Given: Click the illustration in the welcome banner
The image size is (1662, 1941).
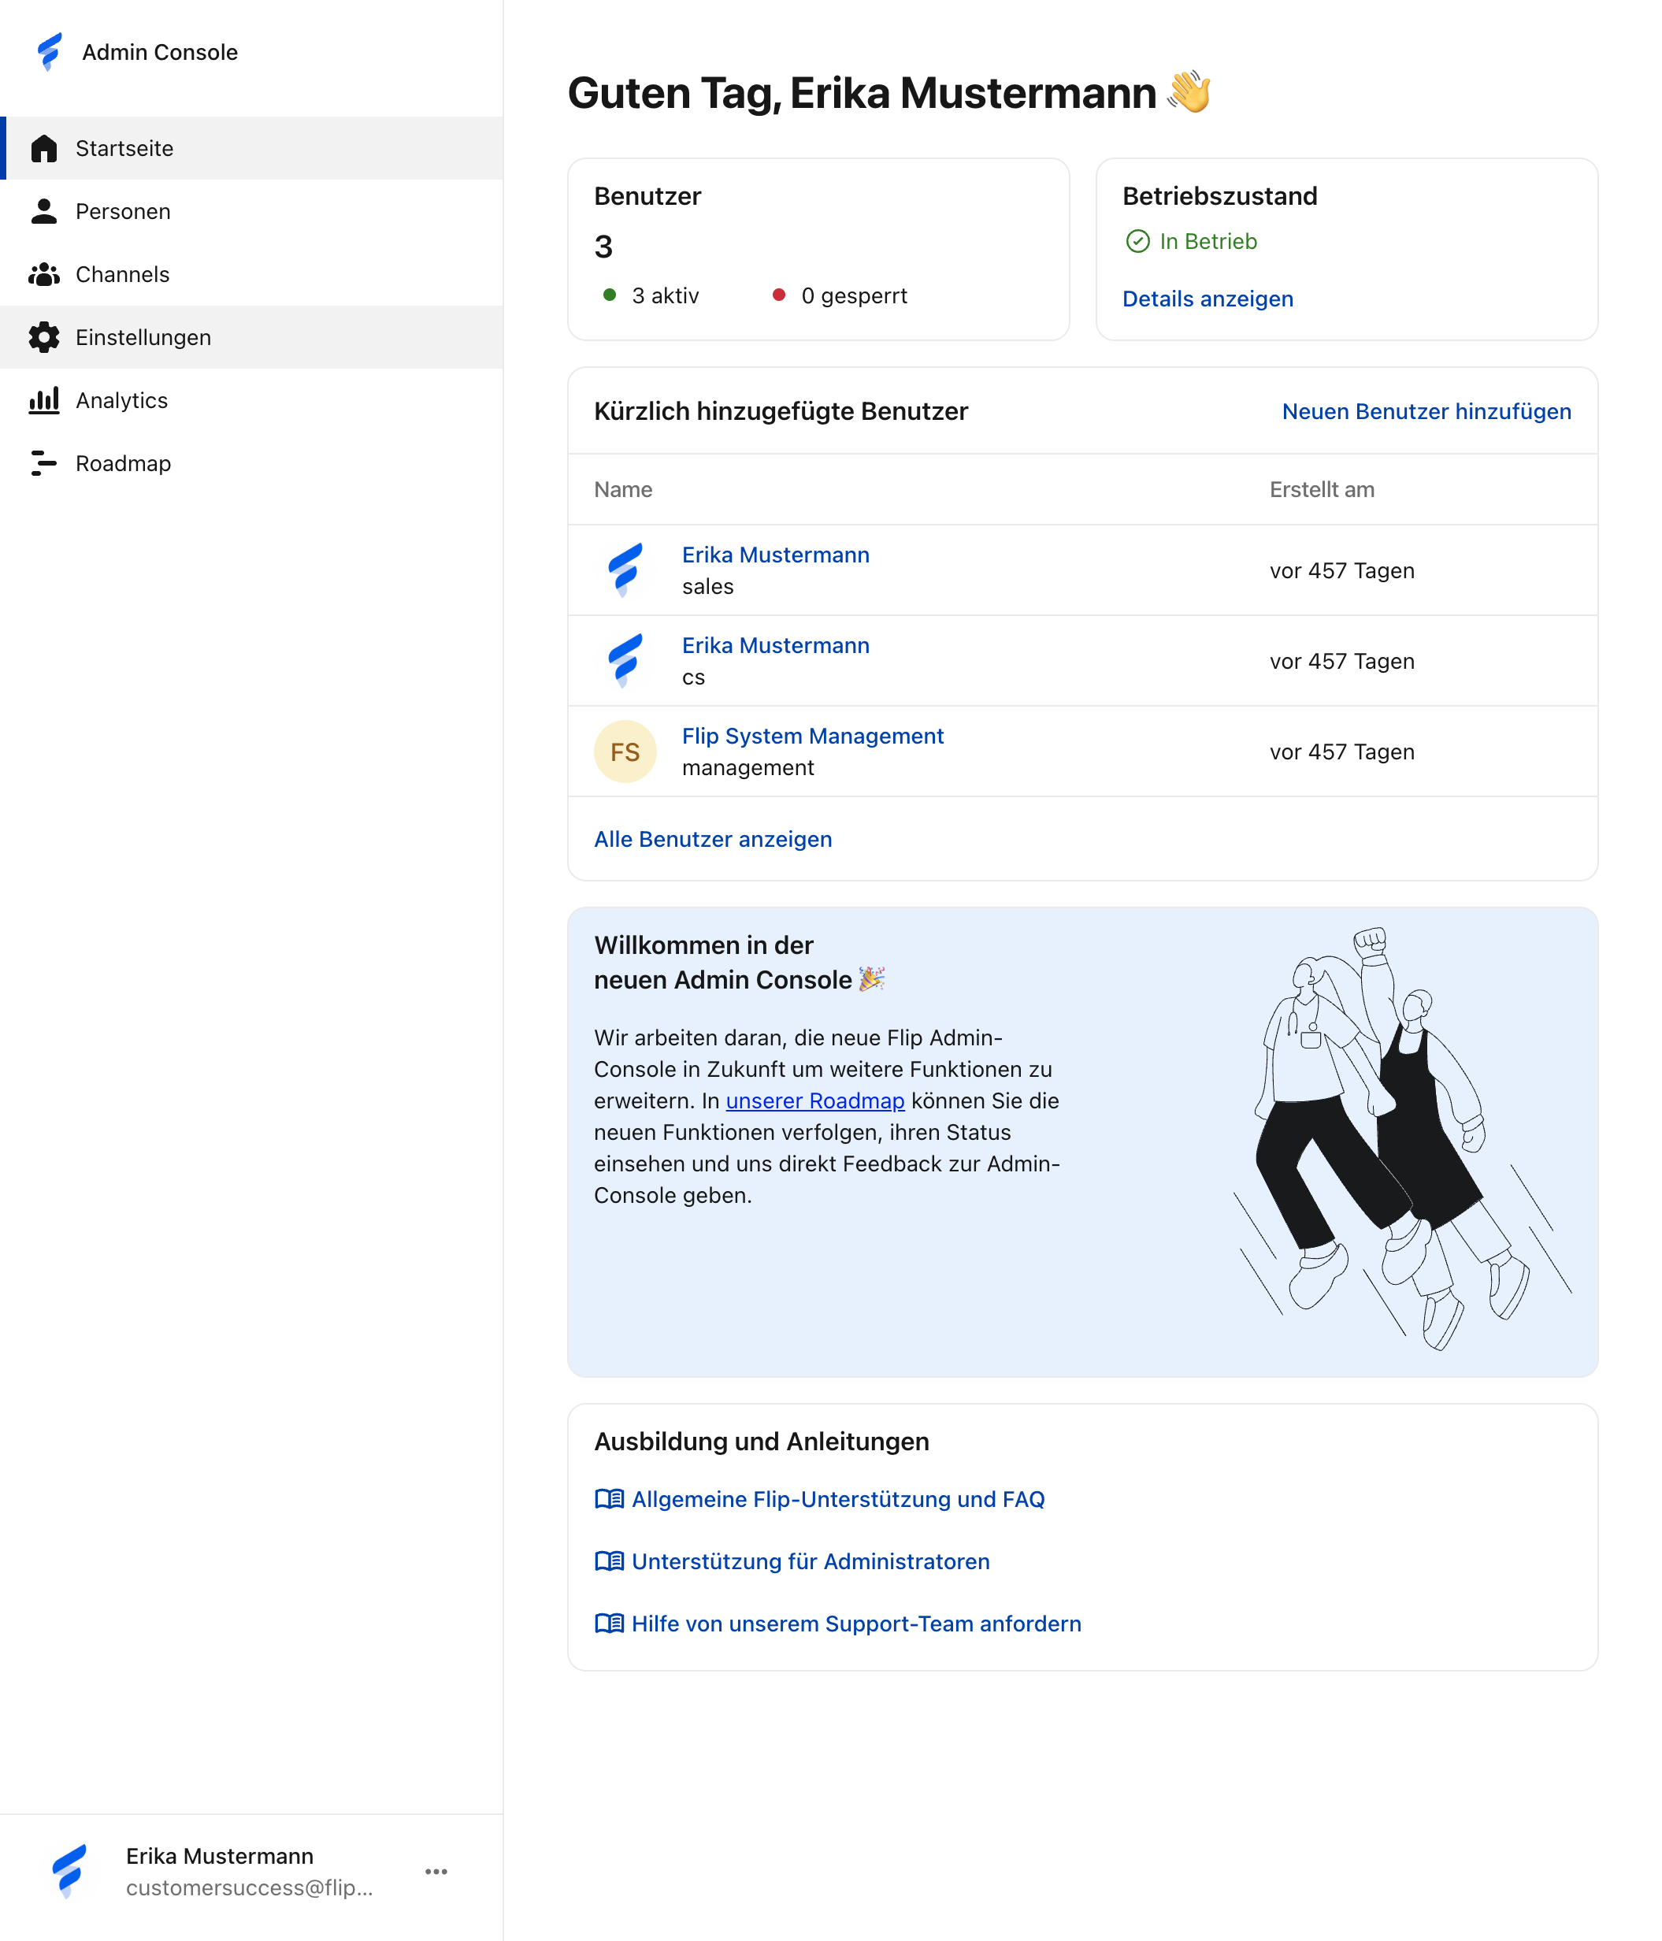Looking at the screenshot, I should tap(1401, 1138).
